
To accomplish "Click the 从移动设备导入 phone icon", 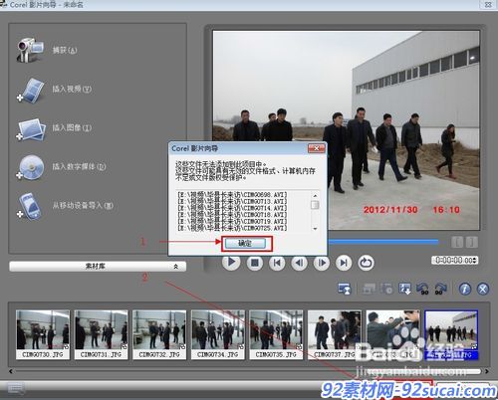I will [x=30, y=206].
